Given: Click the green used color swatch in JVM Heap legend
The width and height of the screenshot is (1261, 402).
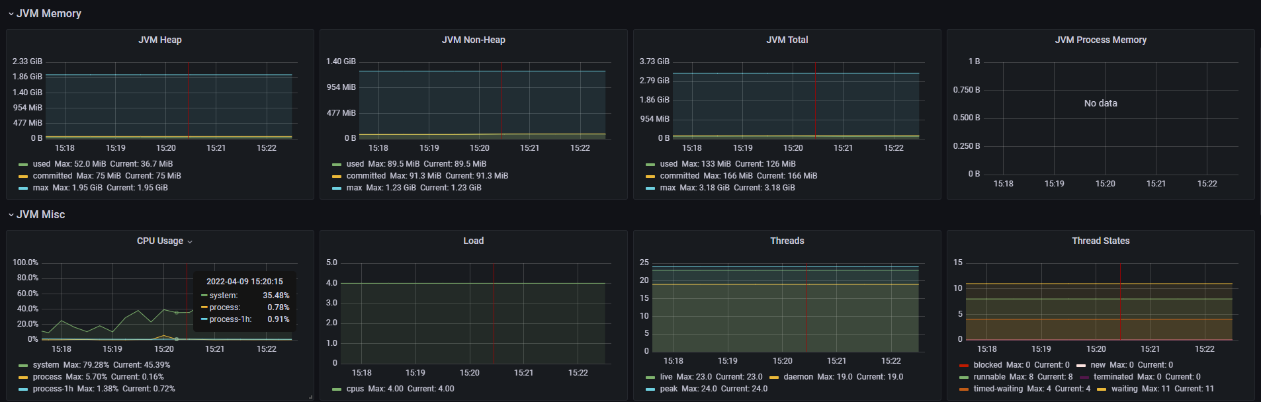Looking at the screenshot, I should point(23,165).
